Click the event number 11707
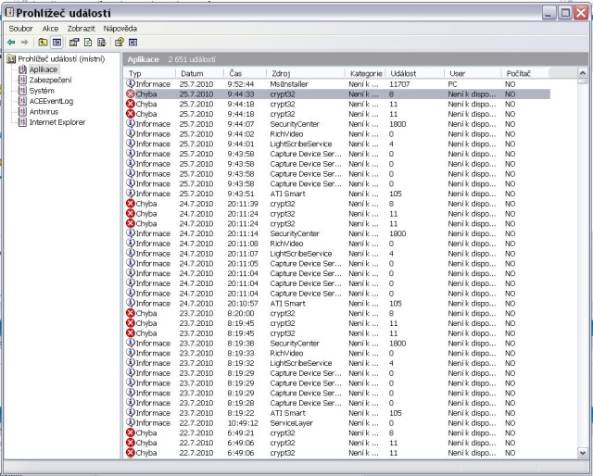Screen dimensions: 593x476 pyautogui.click(x=399, y=84)
